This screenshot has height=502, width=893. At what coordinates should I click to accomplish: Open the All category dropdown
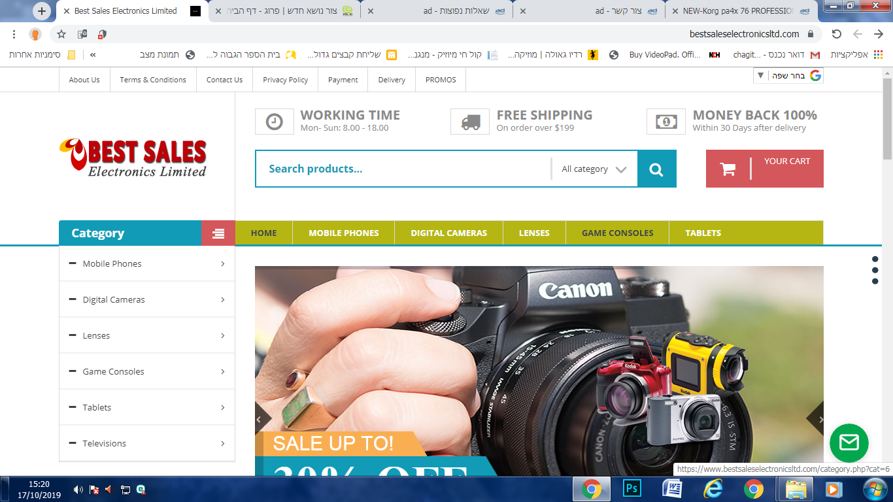(594, 169)
